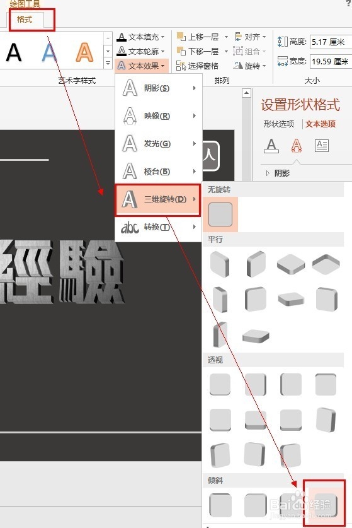The image size is (352, 528).
Task: Select third 透视 preset in second row
Action: tap(291, 420)
